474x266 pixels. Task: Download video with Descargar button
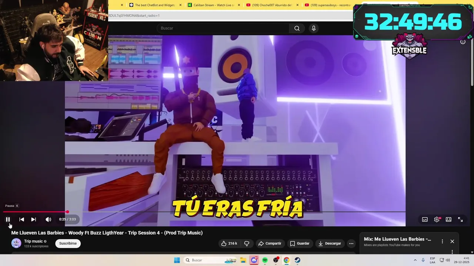click(330, 243)
